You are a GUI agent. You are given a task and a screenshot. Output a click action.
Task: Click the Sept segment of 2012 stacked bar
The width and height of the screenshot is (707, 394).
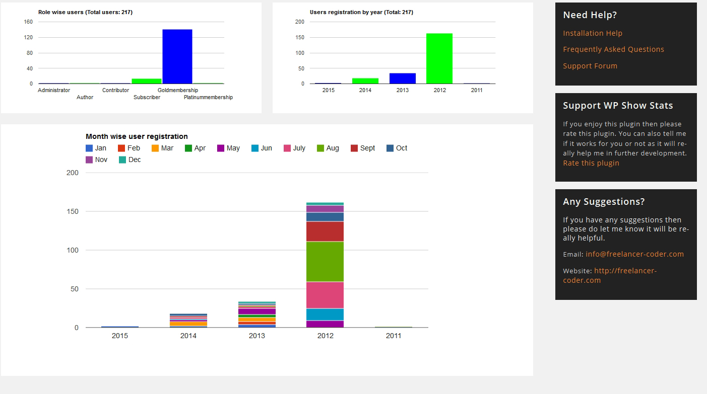coord(325,231)
